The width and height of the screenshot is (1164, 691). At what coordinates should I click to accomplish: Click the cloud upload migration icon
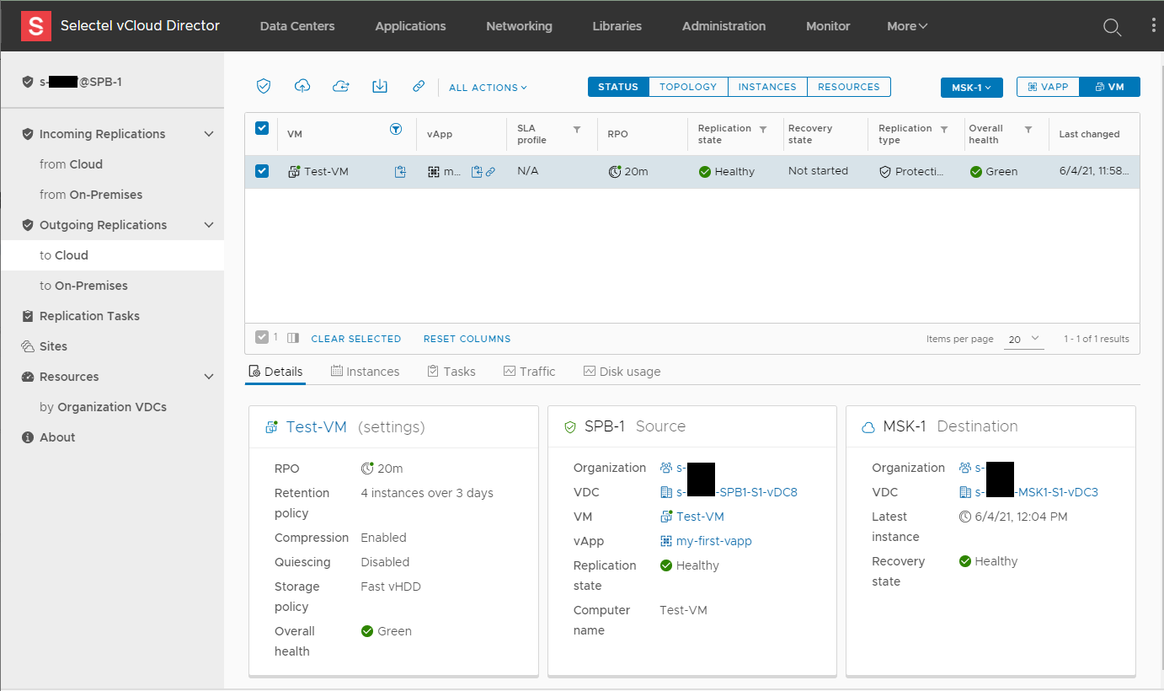click(302, 86)
